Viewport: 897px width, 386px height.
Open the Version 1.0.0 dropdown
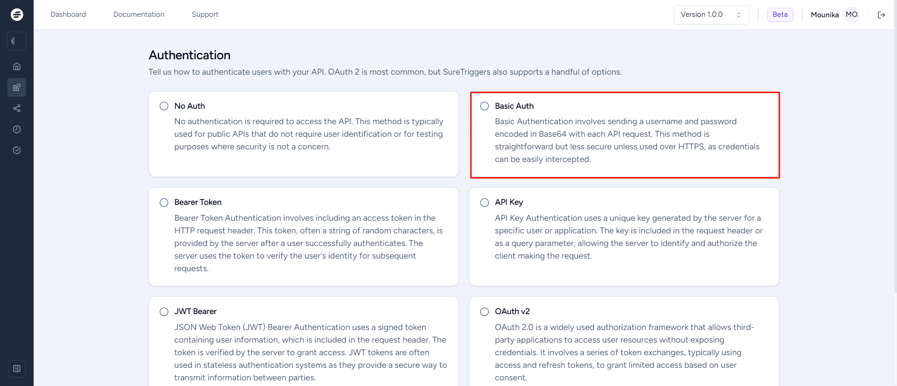tap(711, 15)
